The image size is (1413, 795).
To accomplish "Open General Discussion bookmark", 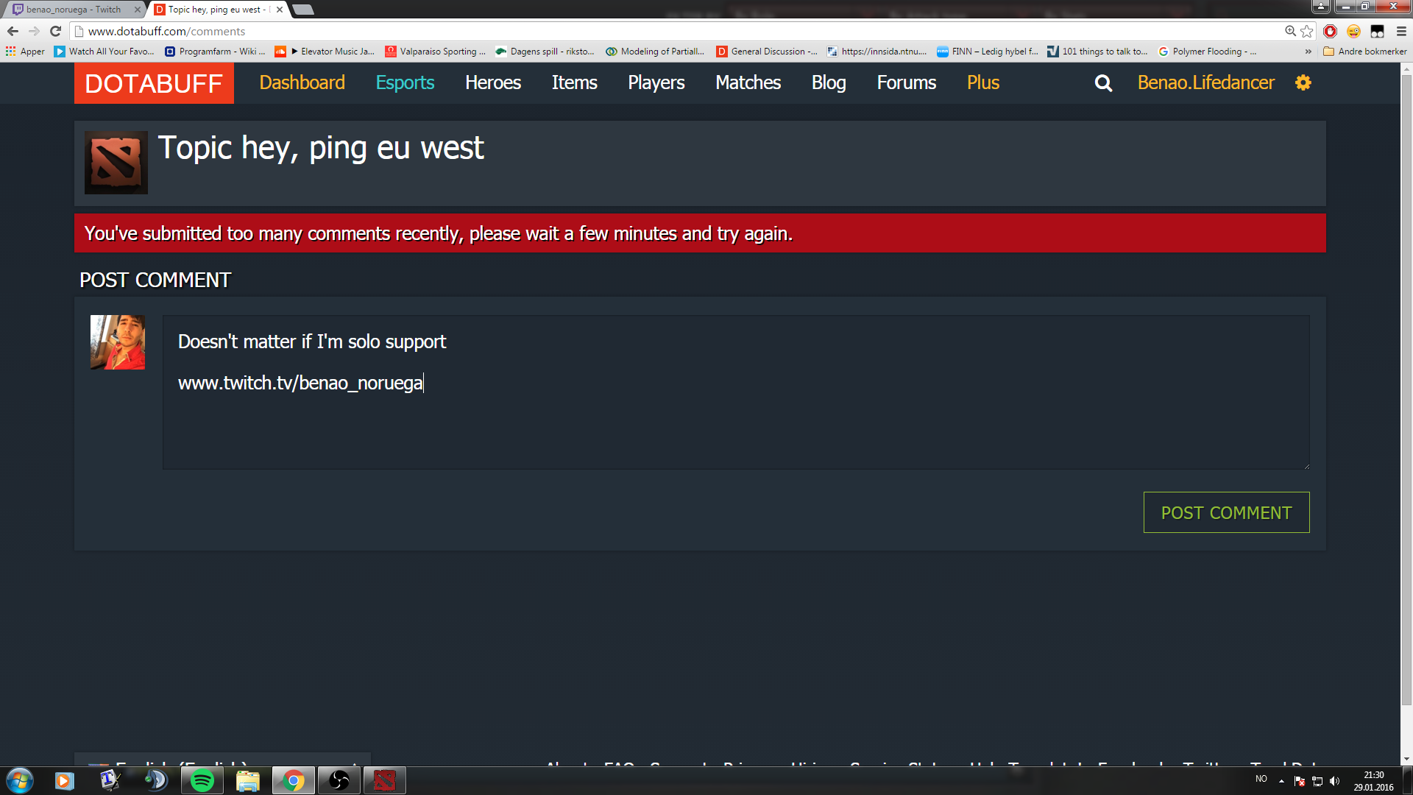I will 766,51.
